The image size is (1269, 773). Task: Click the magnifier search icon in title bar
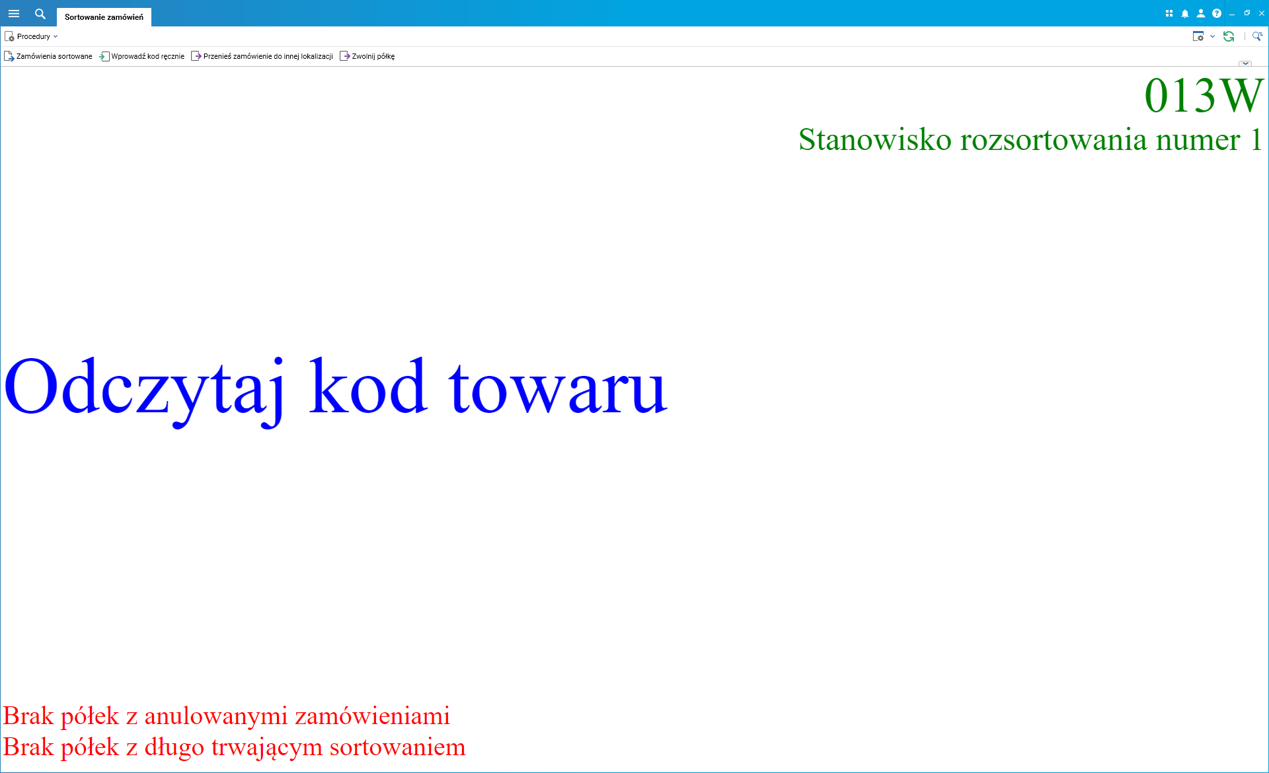[x=40, y=13]
